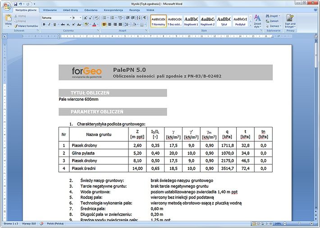Open Akapit paragraph dialog launcher
The image size is (320, 228).
[146, 30]
